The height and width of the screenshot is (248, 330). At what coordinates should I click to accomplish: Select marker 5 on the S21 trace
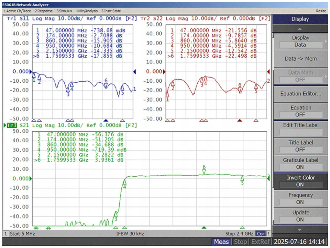tap(242, 178)
